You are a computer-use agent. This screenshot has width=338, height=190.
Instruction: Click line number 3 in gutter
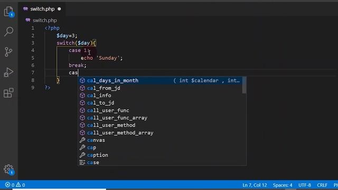33,43
